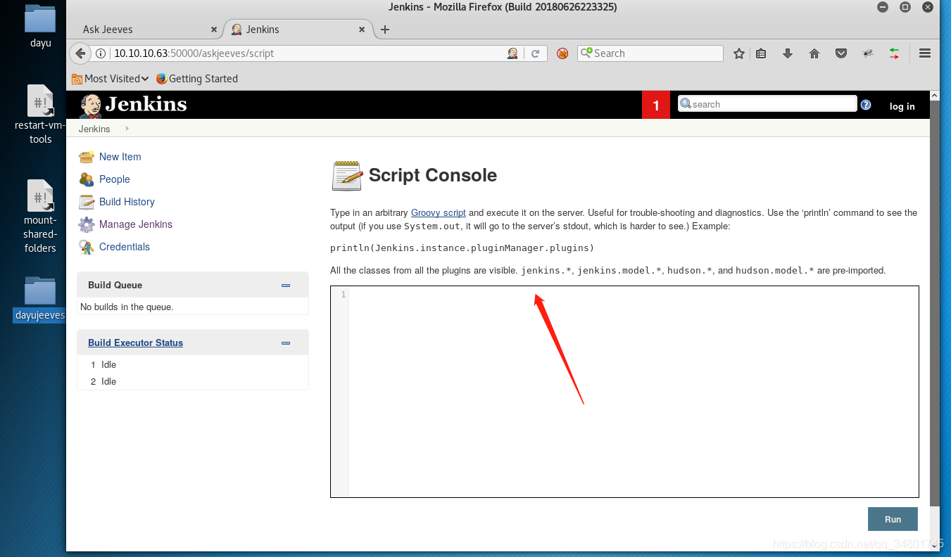Screen dimensions: 951x557
Task: Open the Credentials link
Action: pos(125,247)
